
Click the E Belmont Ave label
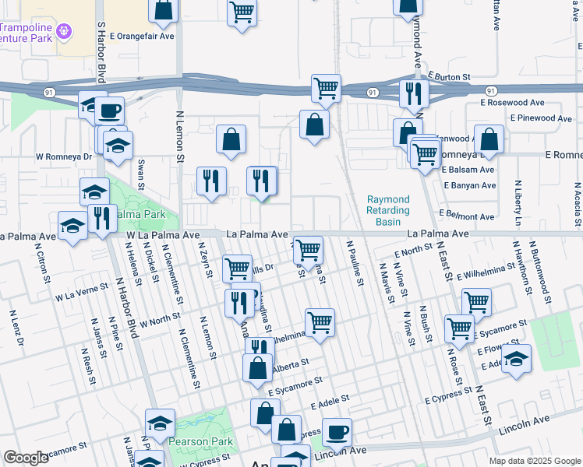[x=467, y=215]
